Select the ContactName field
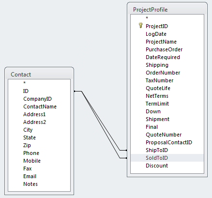Screen dimensions: 212x198 tap(40, 107)
